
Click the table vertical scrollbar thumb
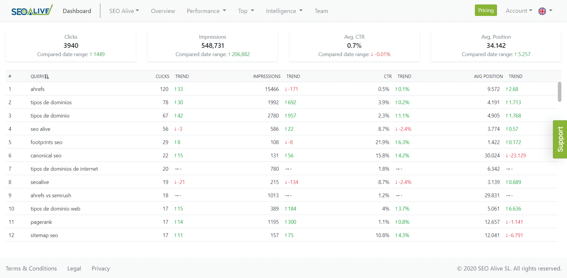click(x=559, y=92)
